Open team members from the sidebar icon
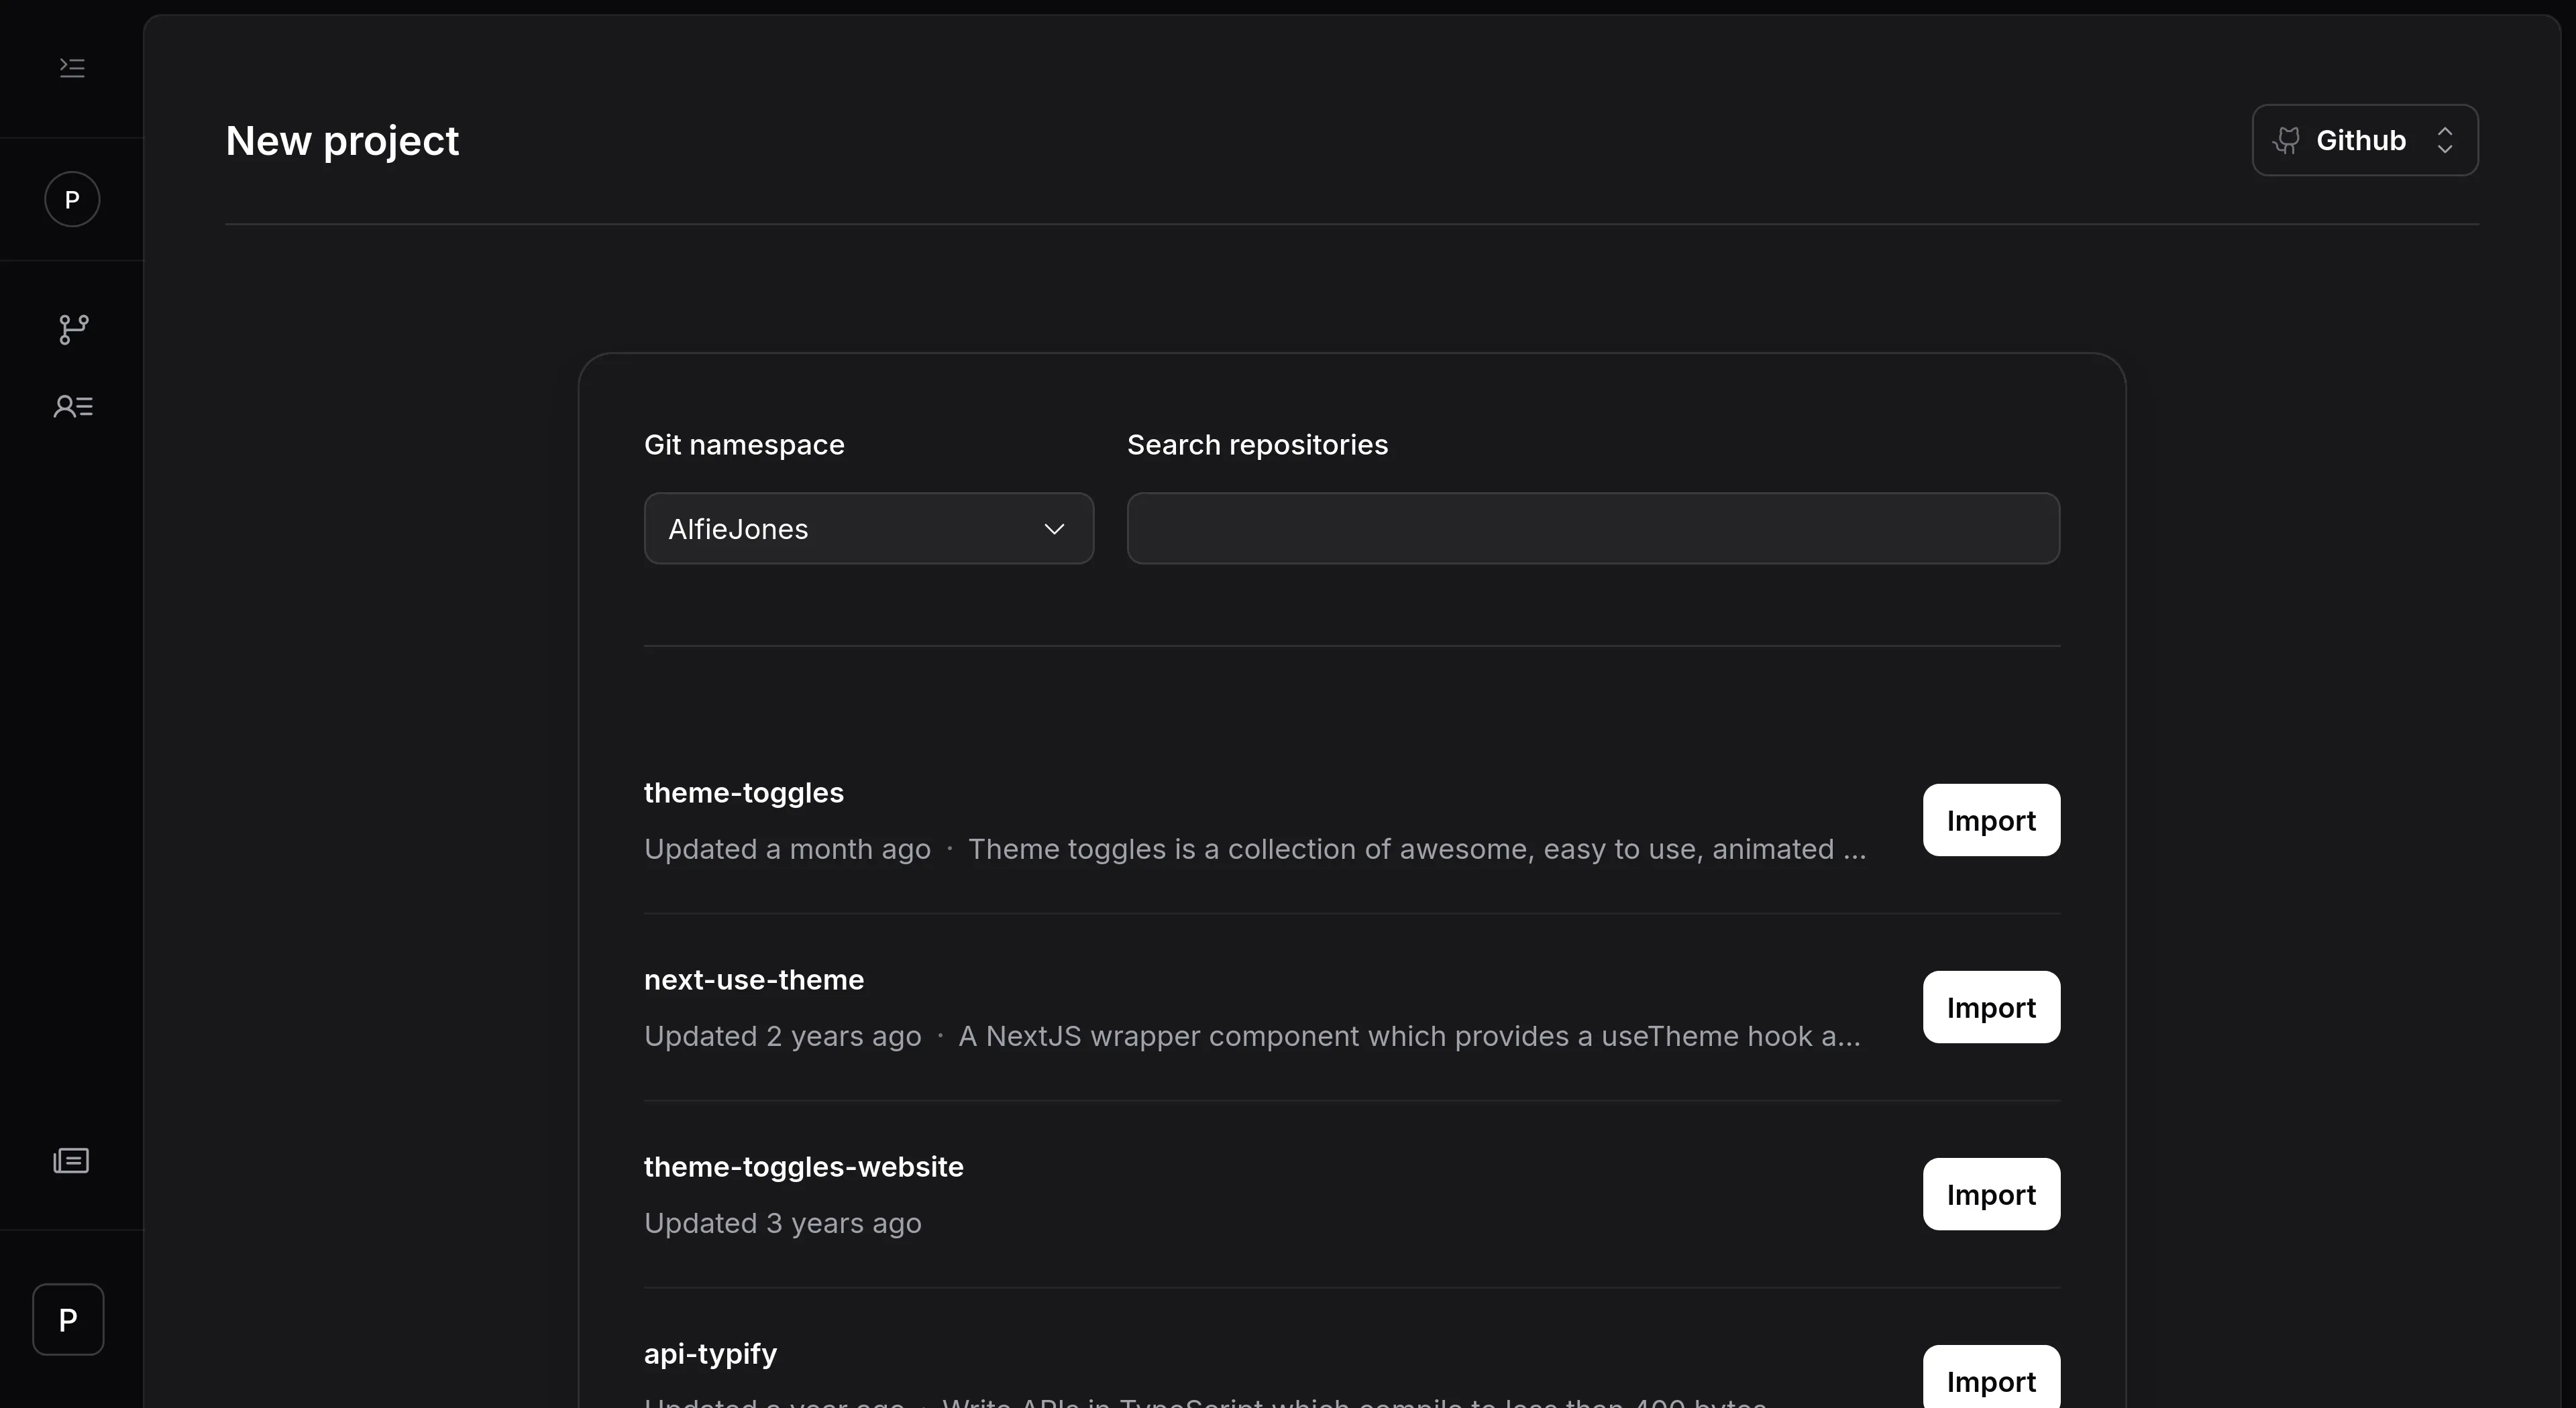This screenshot has height=1408, width=2576. pyautogui.click(x=71, y=406)
